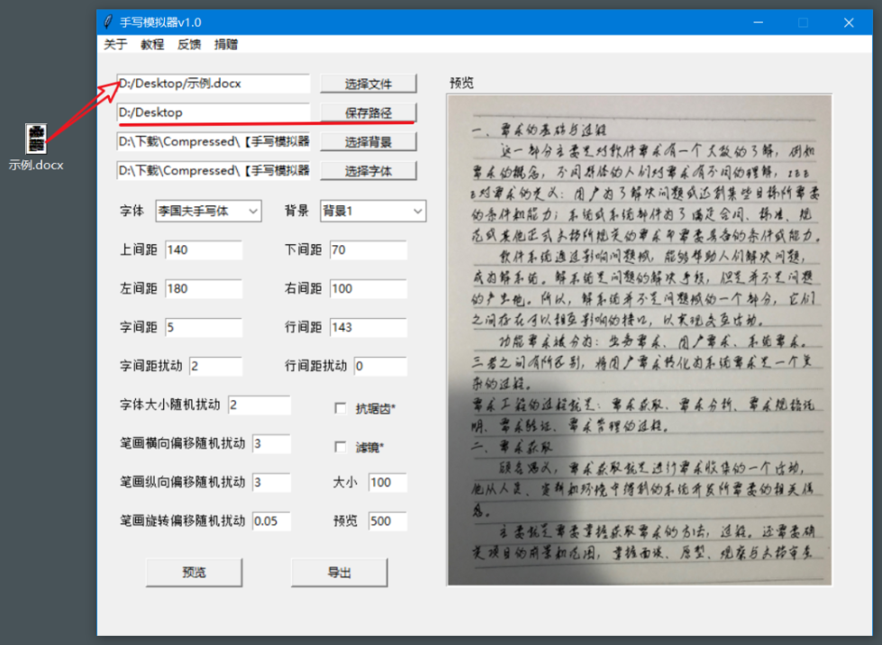Click the handwriting preview image
The image size is (882, 645).
[x=640, y=341]
